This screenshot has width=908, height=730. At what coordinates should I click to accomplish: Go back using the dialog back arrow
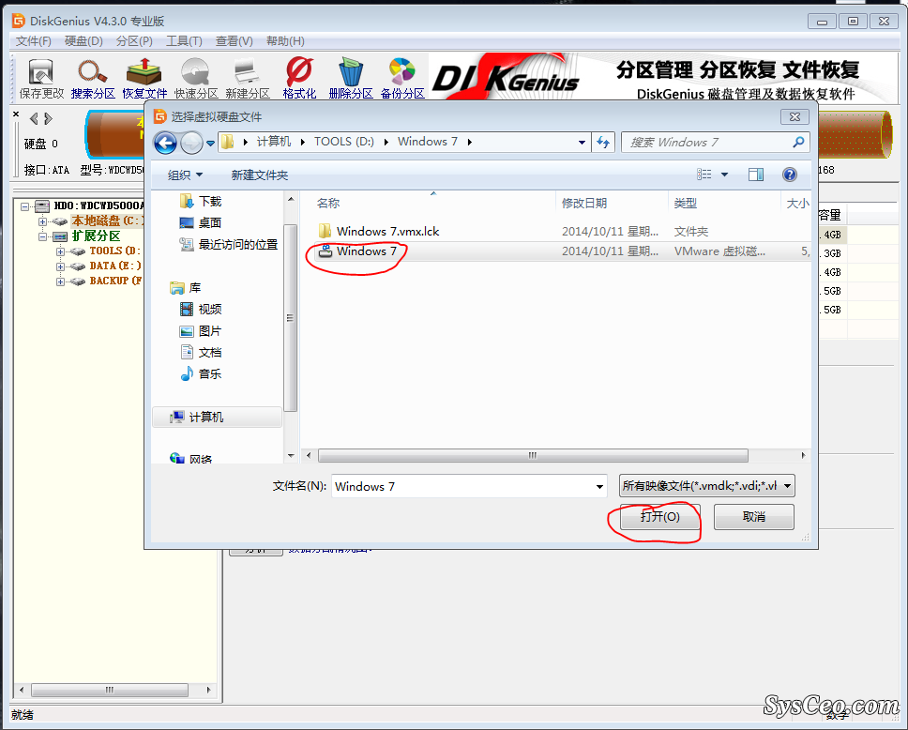[x=165, y=143]
